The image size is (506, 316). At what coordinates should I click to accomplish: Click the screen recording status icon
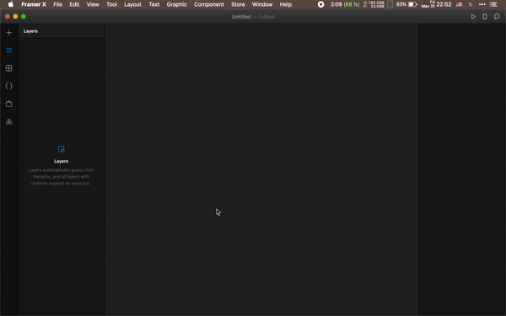[x=320, y=4]
